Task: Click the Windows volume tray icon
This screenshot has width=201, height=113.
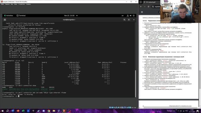Action: click(181, 111)
